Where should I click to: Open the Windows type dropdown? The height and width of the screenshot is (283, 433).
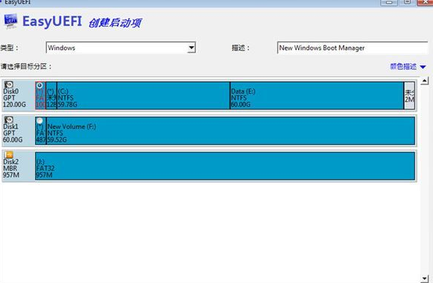pyautogui.click(x=192, y=48)
